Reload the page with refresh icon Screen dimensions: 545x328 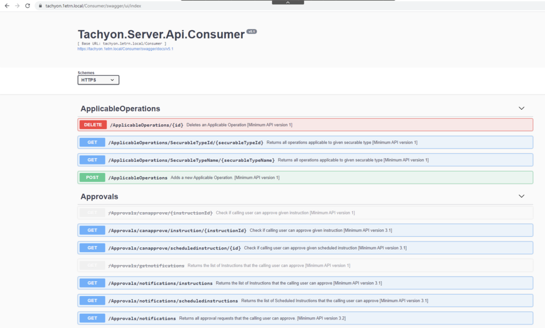pyautogui.click(x=28, y=5)
